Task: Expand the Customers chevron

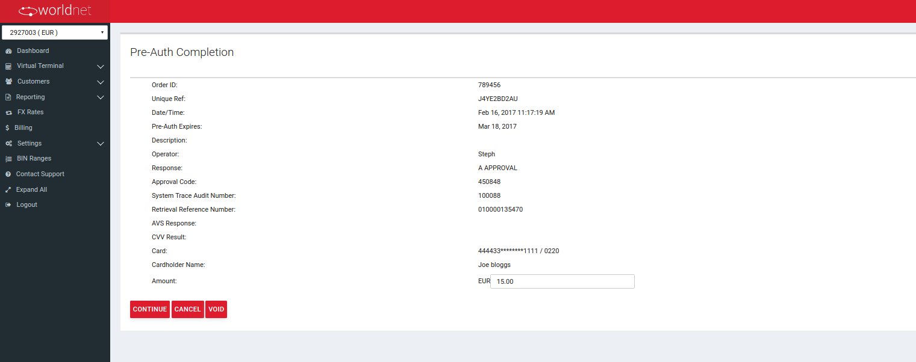Action: [101, 82]
